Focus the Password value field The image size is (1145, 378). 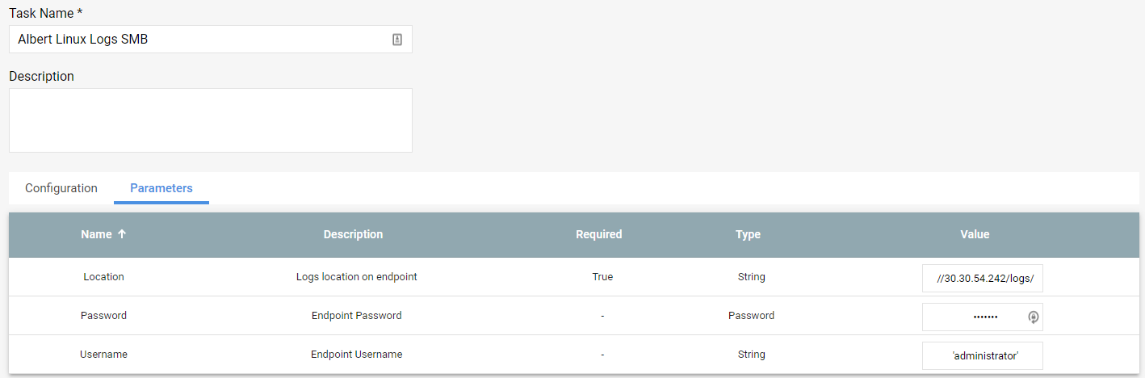point(983,317)
